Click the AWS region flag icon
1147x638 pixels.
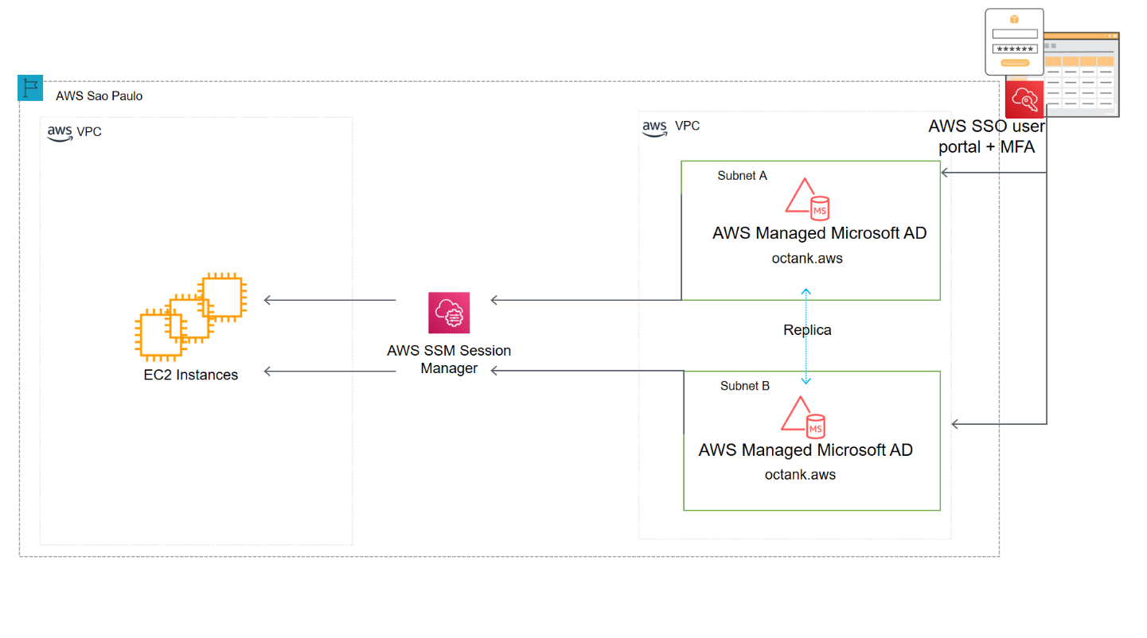30,88
